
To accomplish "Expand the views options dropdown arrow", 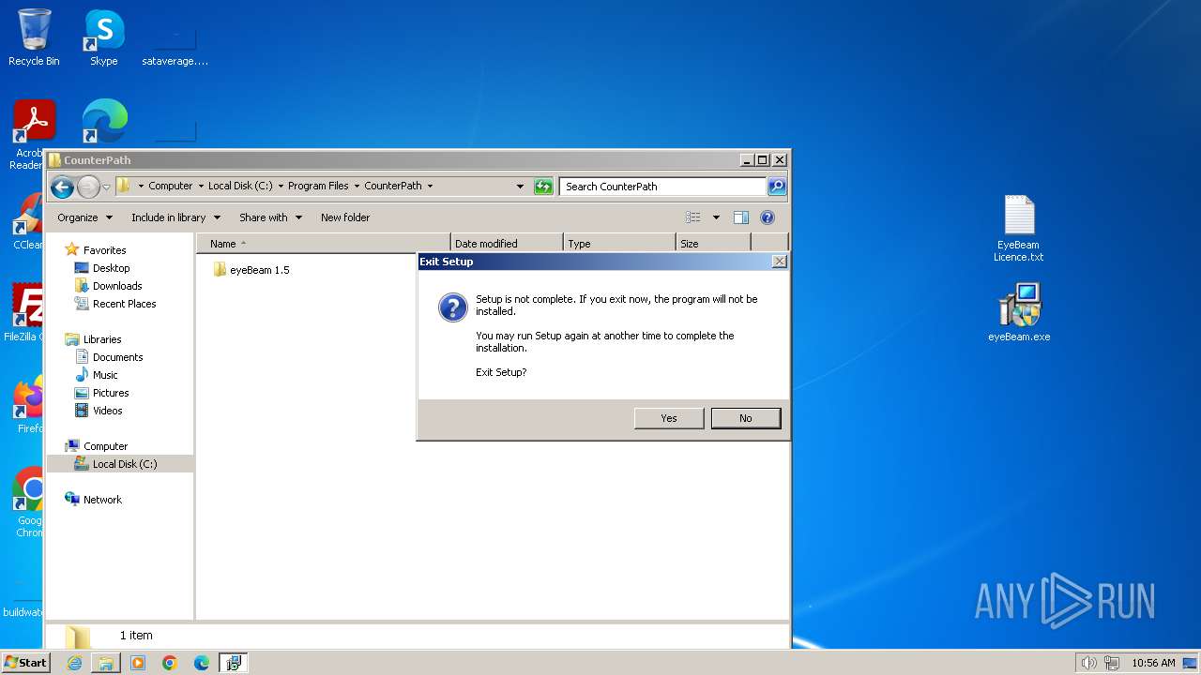I will click(x=716, y=217).
